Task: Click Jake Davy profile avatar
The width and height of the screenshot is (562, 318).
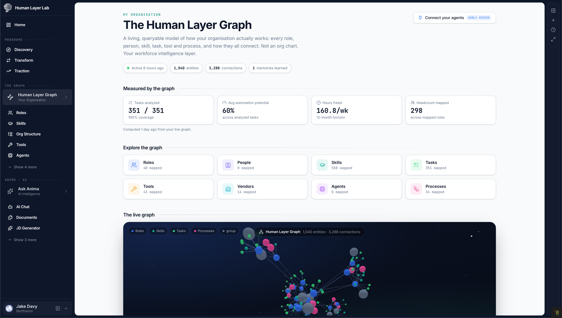Action: [9, 309]
